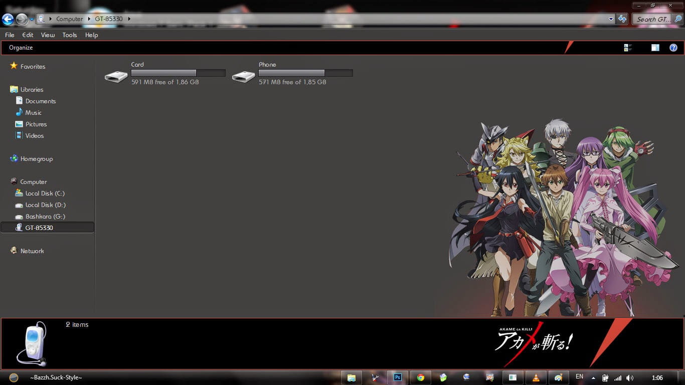Screen dimensions: 685x385
Task: Select Network in the navigation pane
Action: tap(32, 251)
